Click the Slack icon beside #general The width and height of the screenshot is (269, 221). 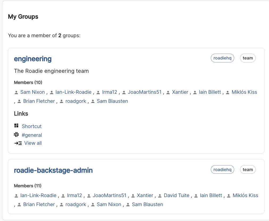click(x=16, y=134)
